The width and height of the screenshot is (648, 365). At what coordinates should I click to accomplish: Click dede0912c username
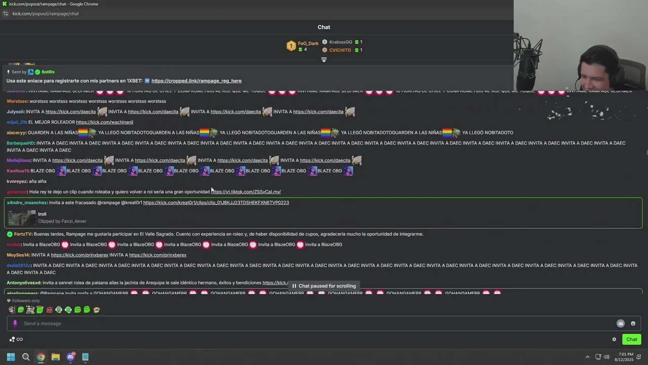tap(19, 266)
